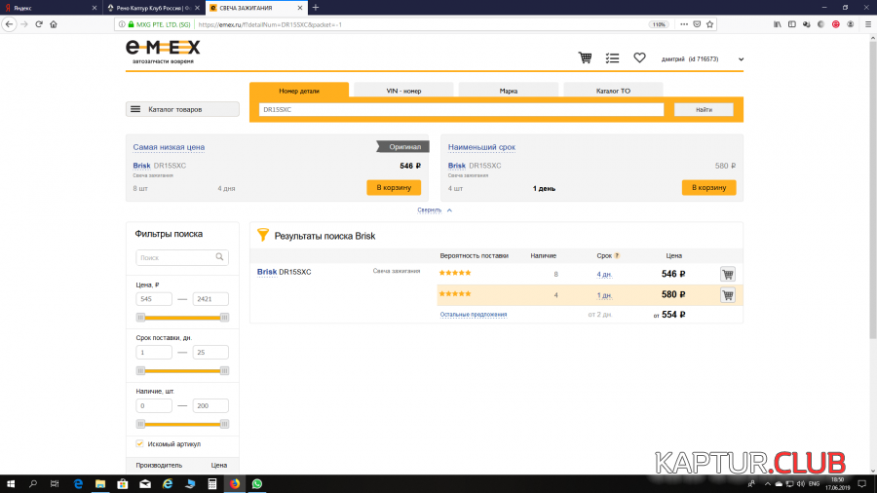Open the favorites heart icon
Screen dimensions: 877x493
click(x=639, y=57)
